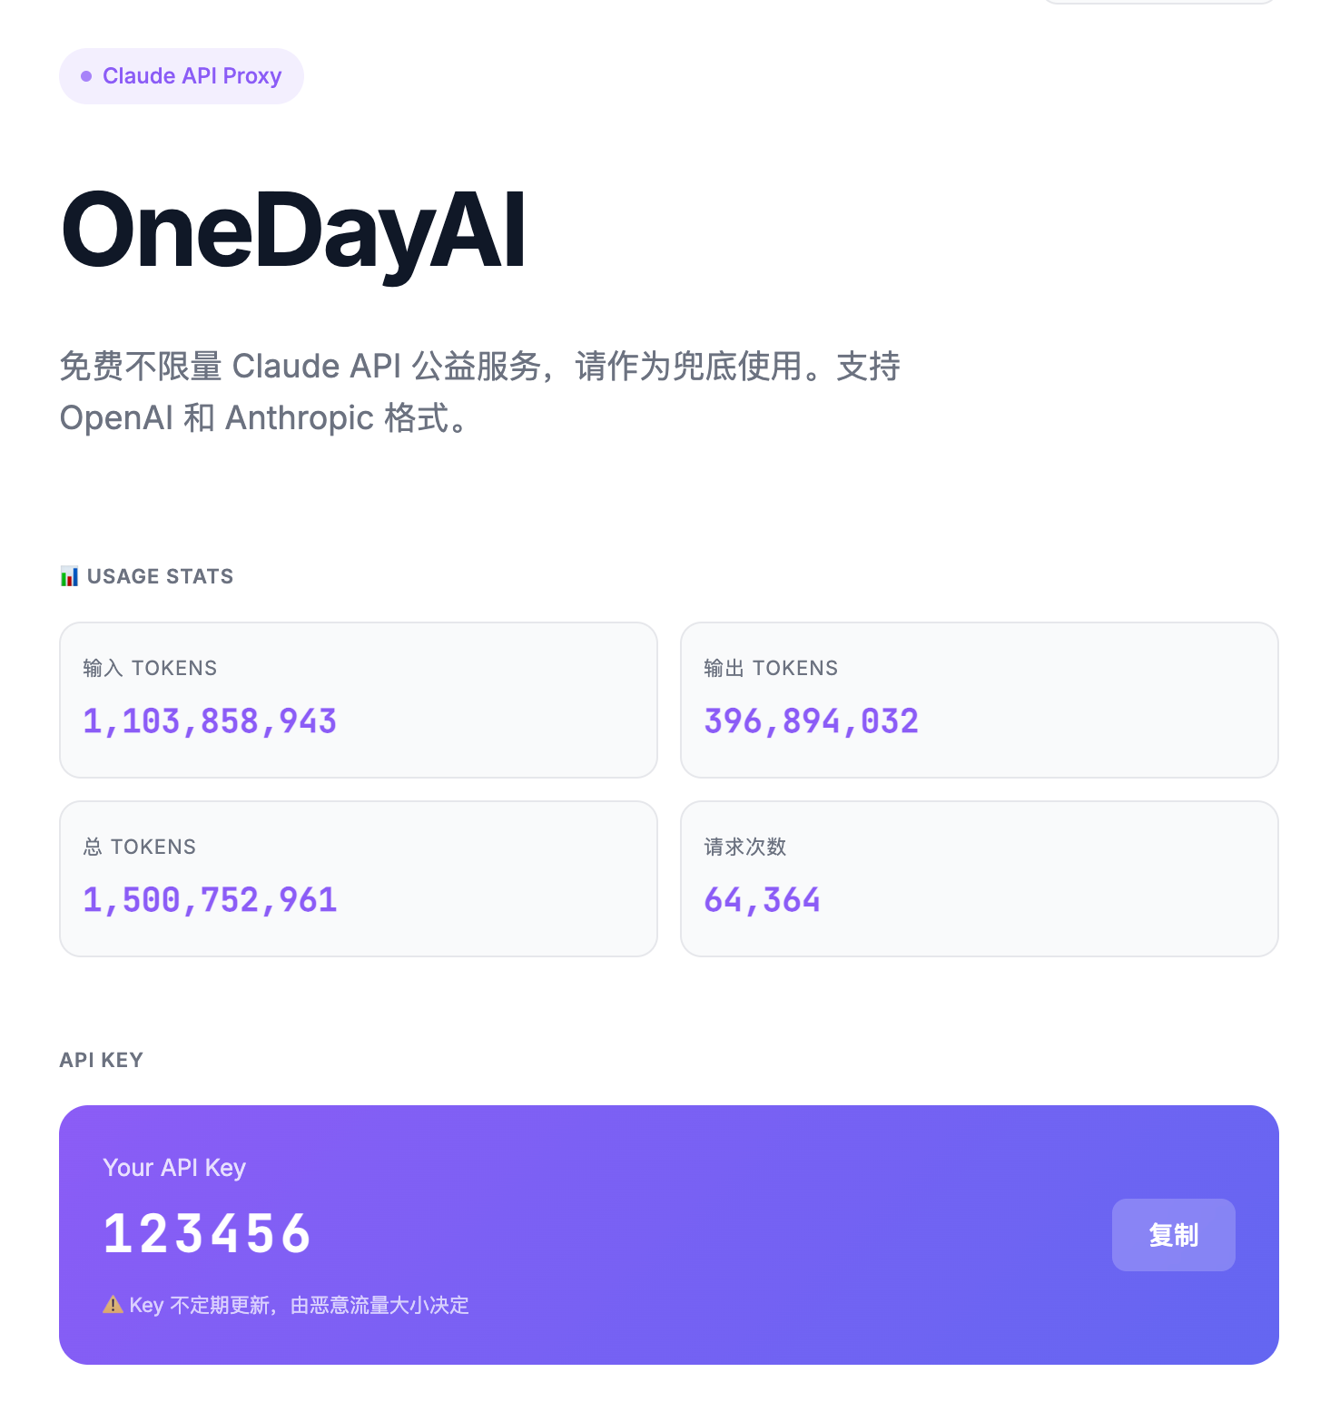Select the 输出 TOKENS stat card
Viewport: 1340px width, 1421px height.
click(x=980, y=700)
